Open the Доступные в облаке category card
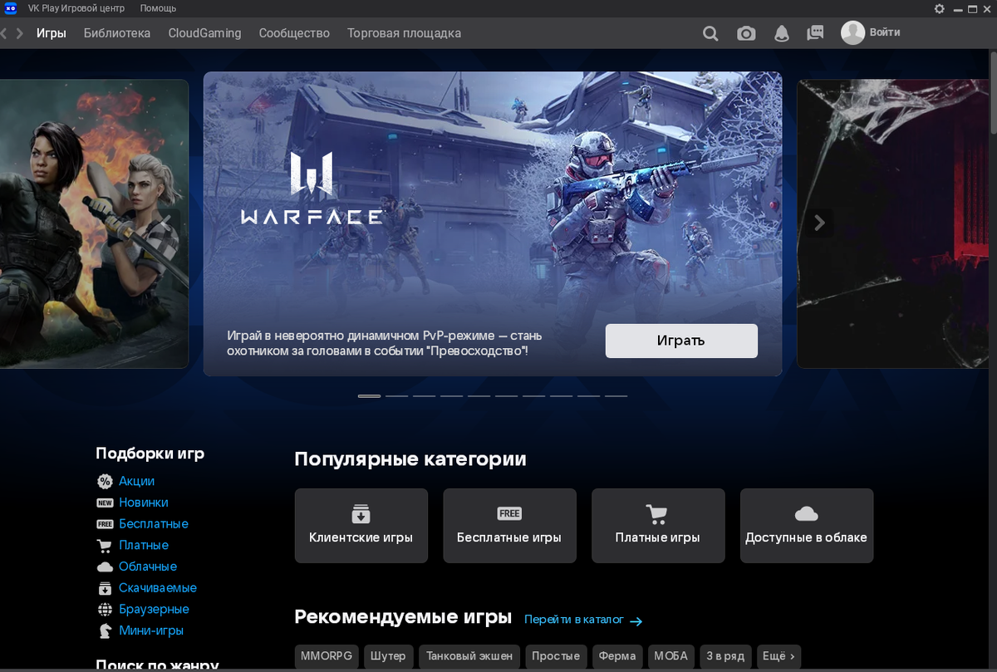Screen dimensions: 997x672 [x=807, y=526]
